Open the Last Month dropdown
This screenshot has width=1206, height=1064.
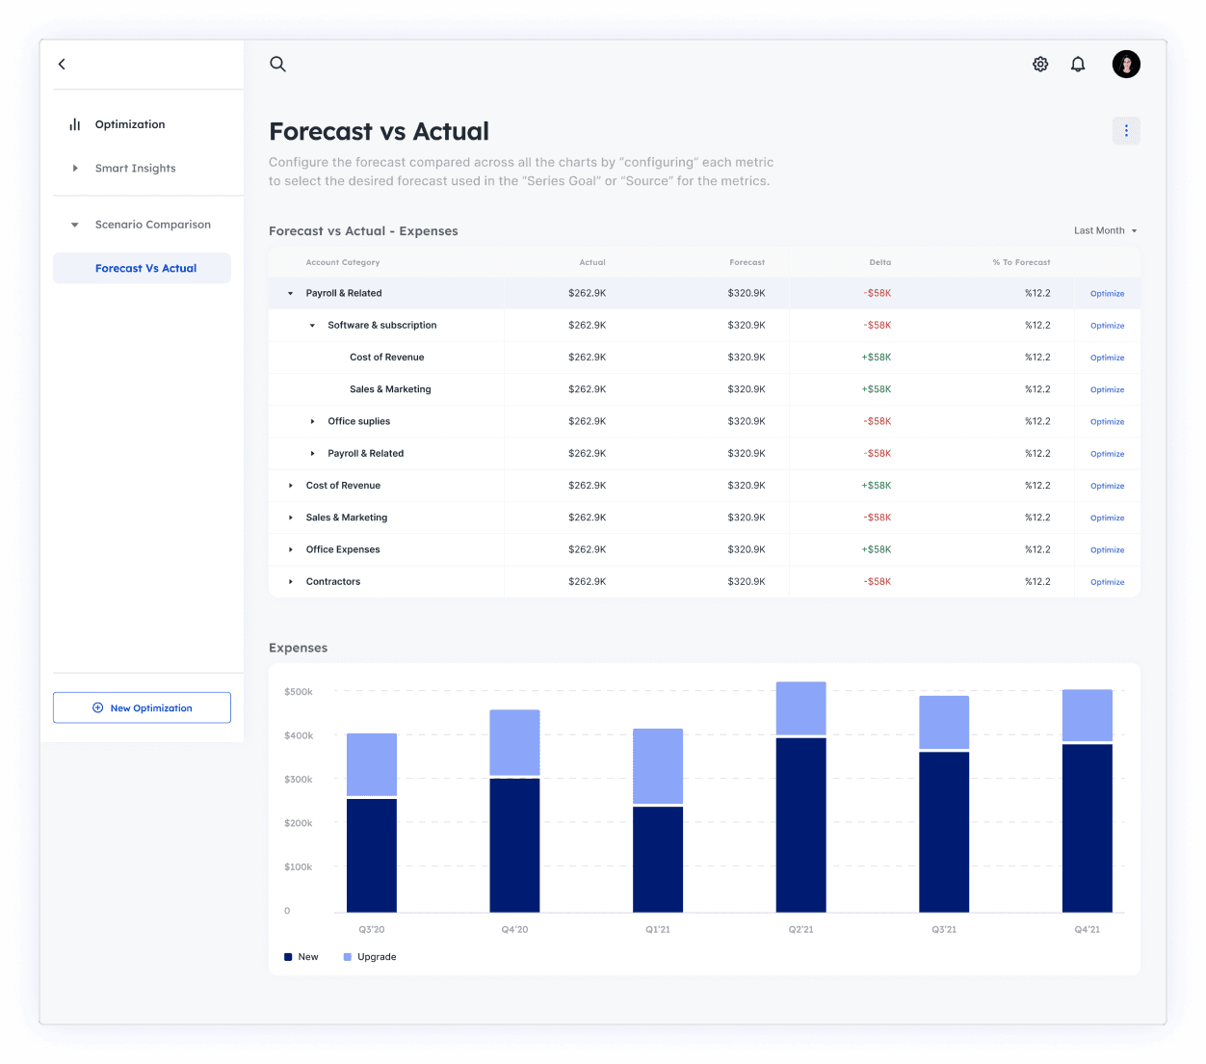pyautogui.click(x=1105, y=231)
